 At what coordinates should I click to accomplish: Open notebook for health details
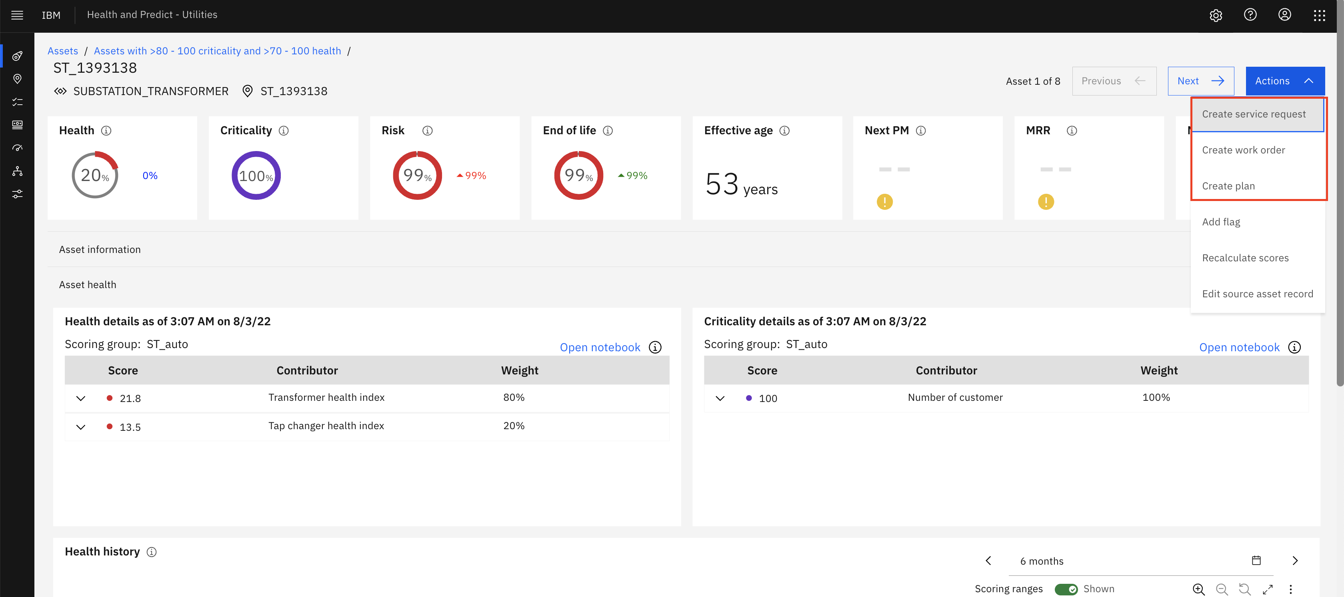(x=600, y=347)
